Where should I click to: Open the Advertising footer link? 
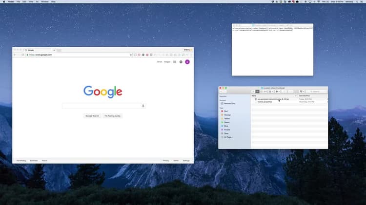click(21, 161)
